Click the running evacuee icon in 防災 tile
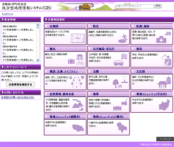 click(123, 38)
